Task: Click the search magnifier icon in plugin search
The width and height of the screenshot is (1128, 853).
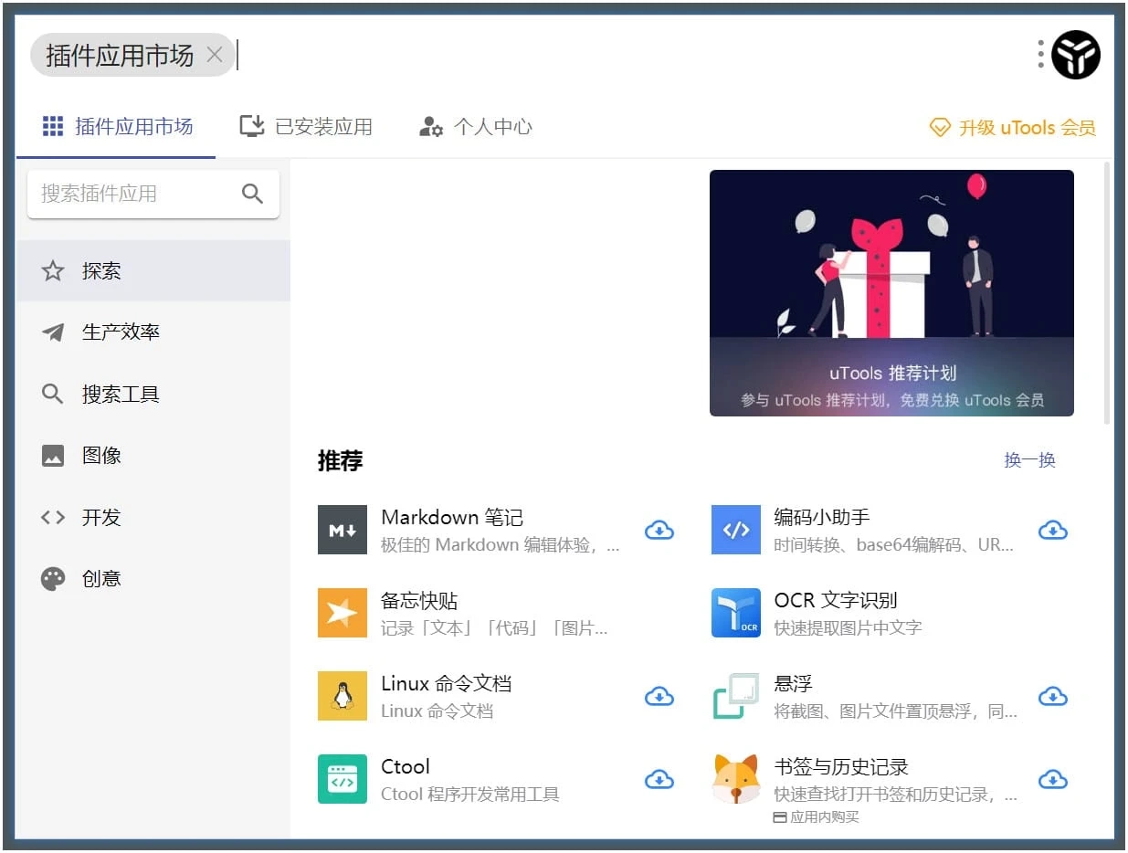Action: (252, 194)
